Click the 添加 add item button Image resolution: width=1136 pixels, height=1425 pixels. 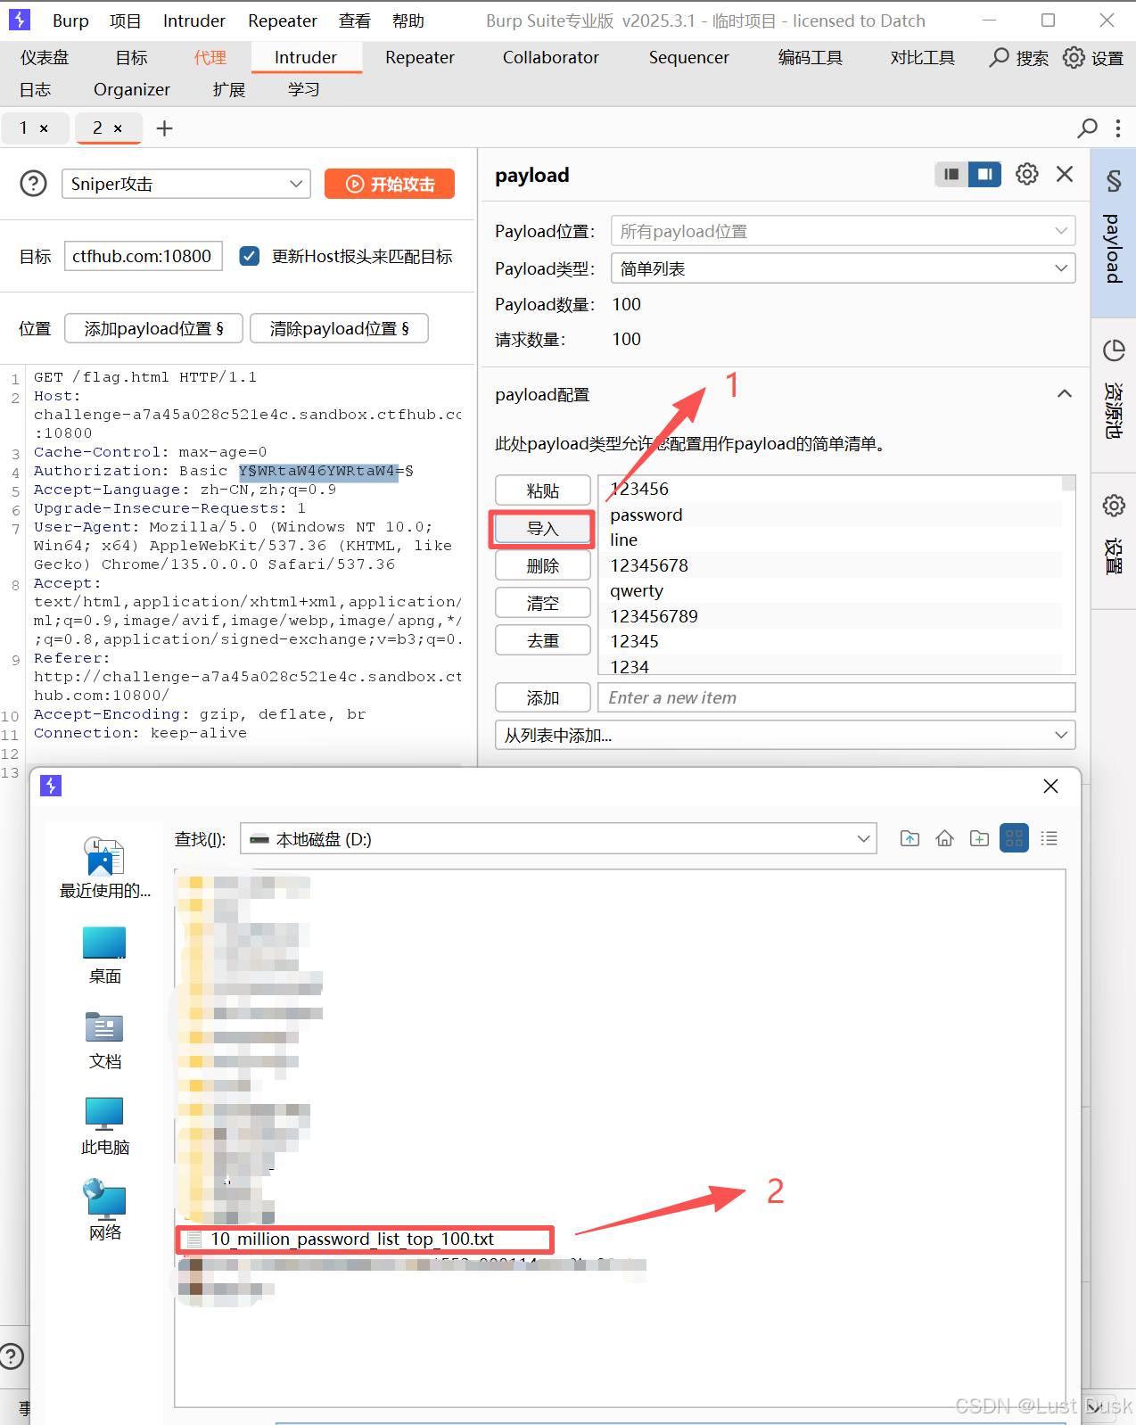[542, 697]
